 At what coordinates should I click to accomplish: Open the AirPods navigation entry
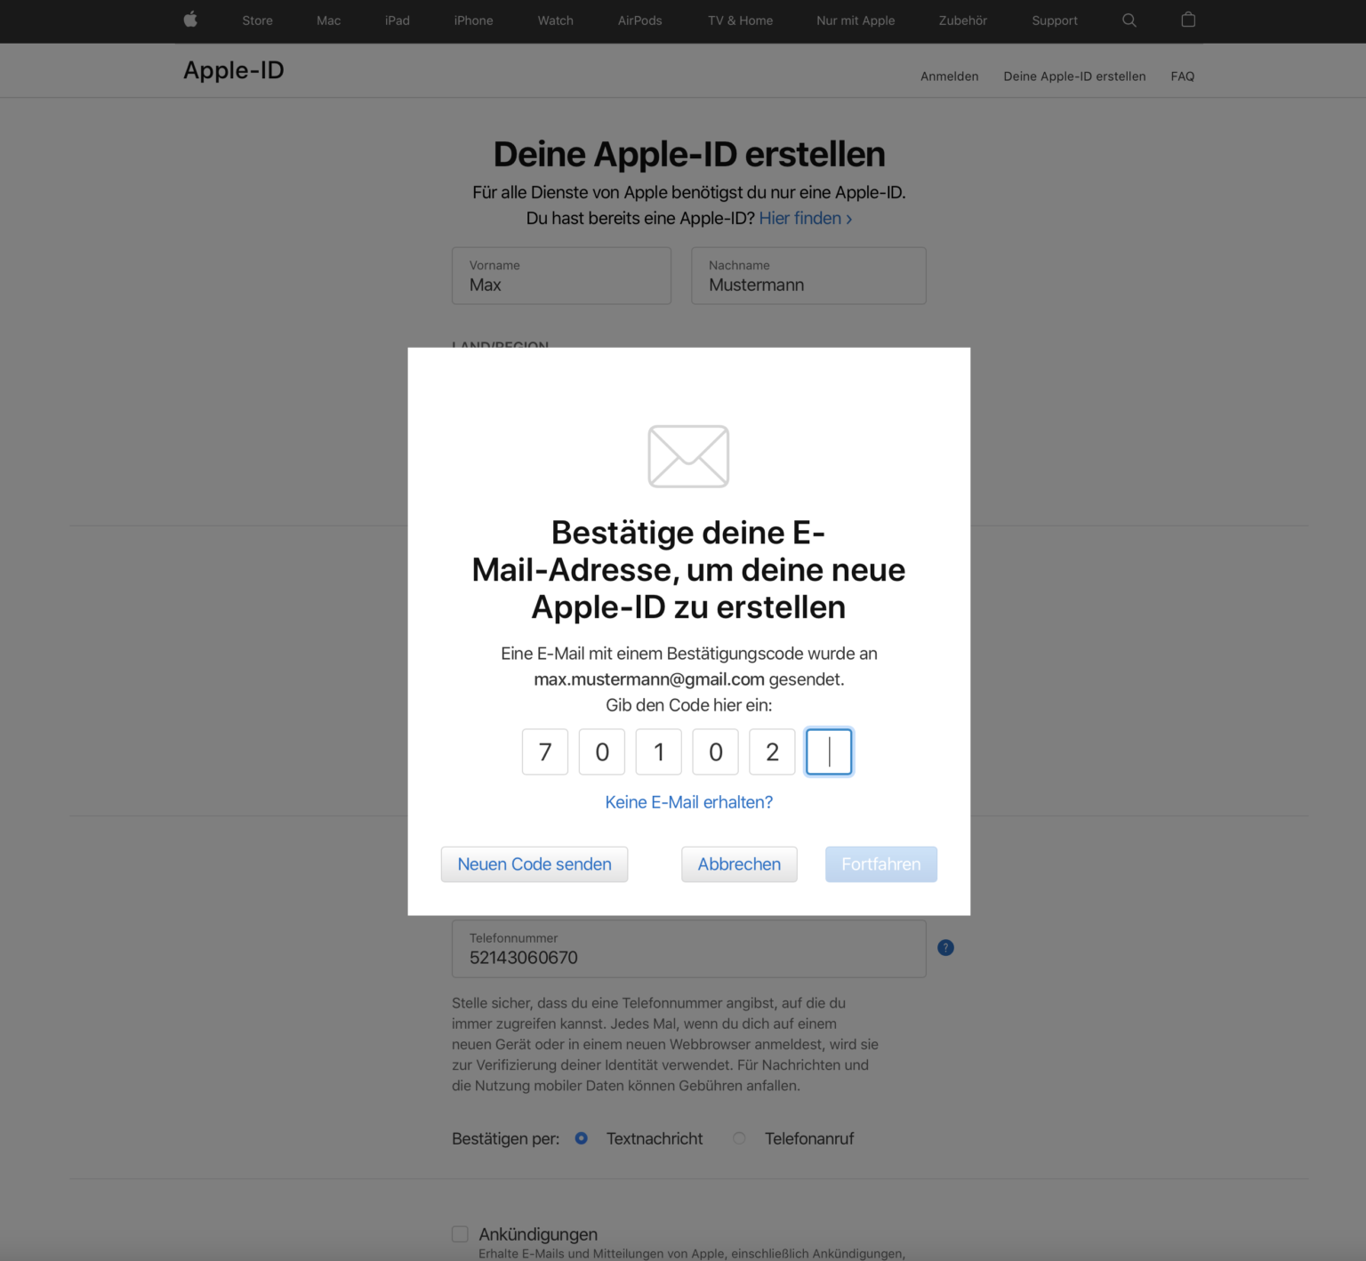click(639, 20)
